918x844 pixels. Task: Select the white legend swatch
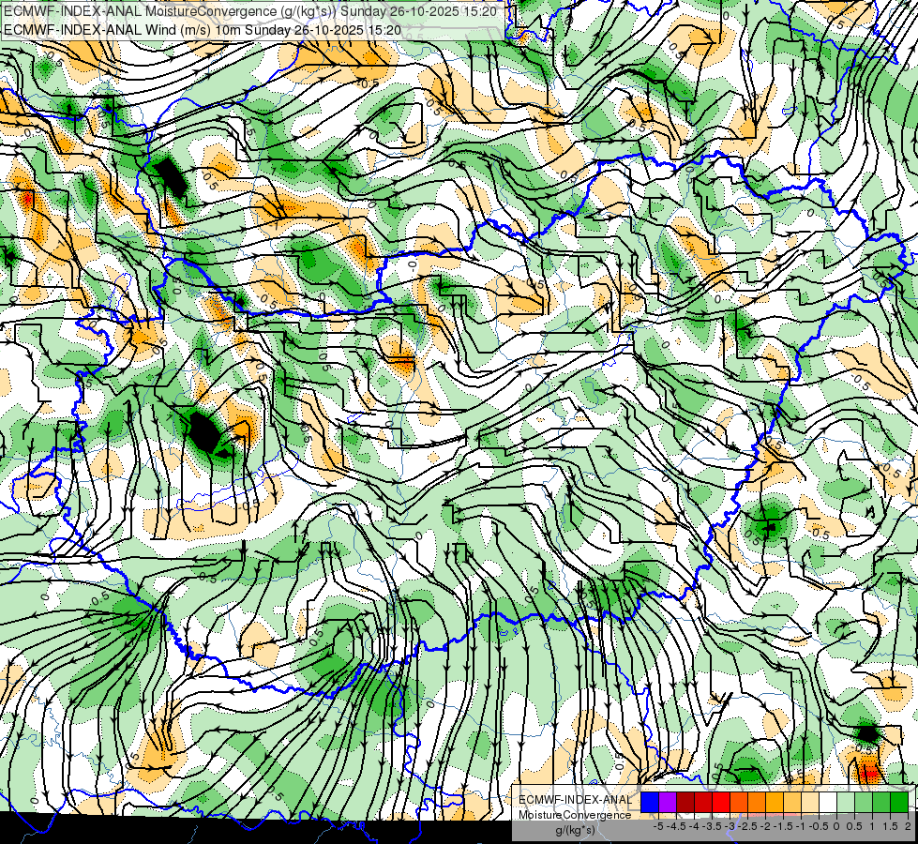(828, 803)
